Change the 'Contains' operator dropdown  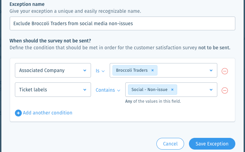(x=108, y=90)
